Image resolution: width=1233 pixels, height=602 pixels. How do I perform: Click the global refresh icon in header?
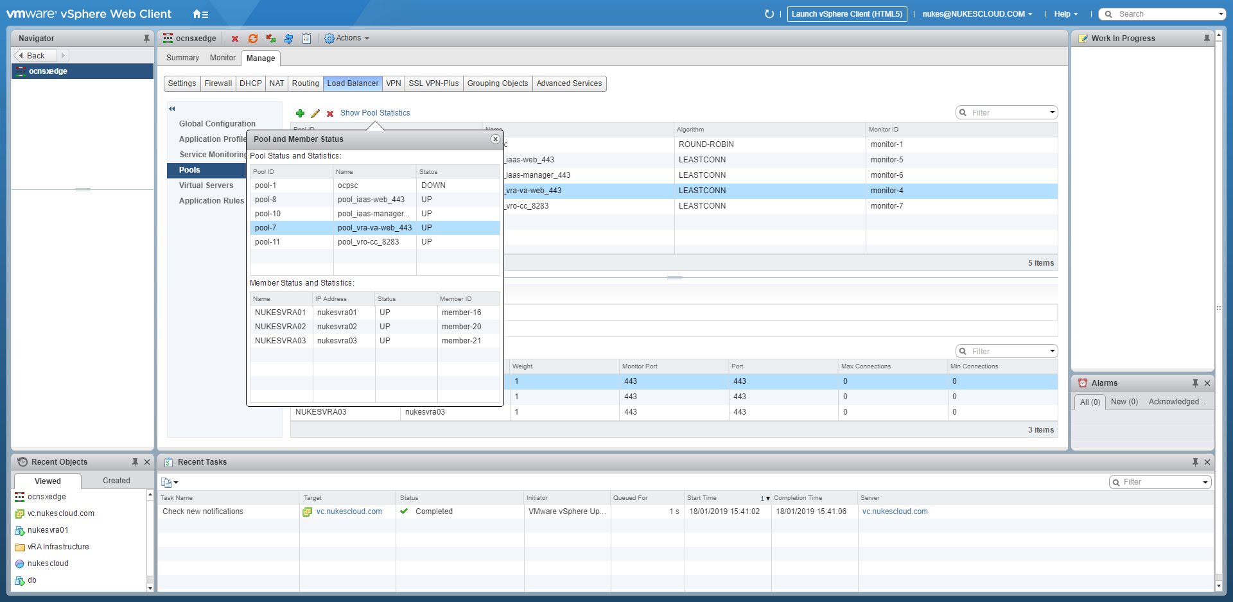point(769,13)
